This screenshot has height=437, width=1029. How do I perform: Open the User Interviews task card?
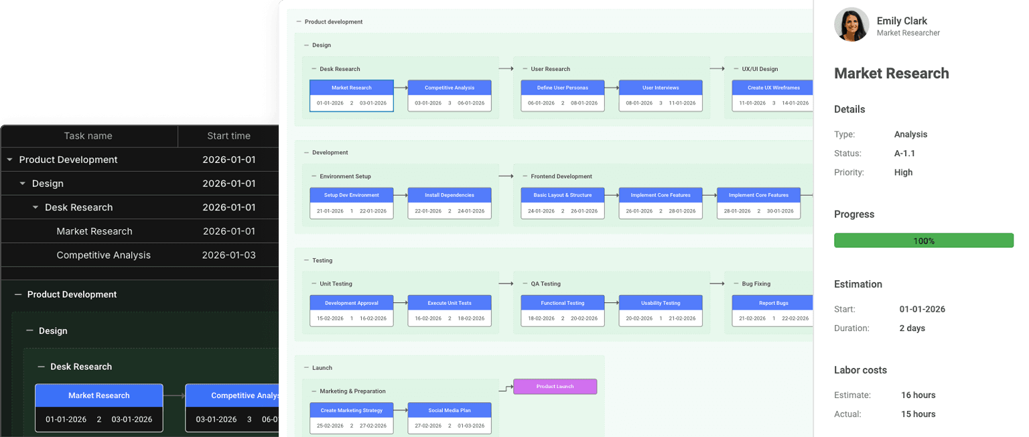[661, 95]
